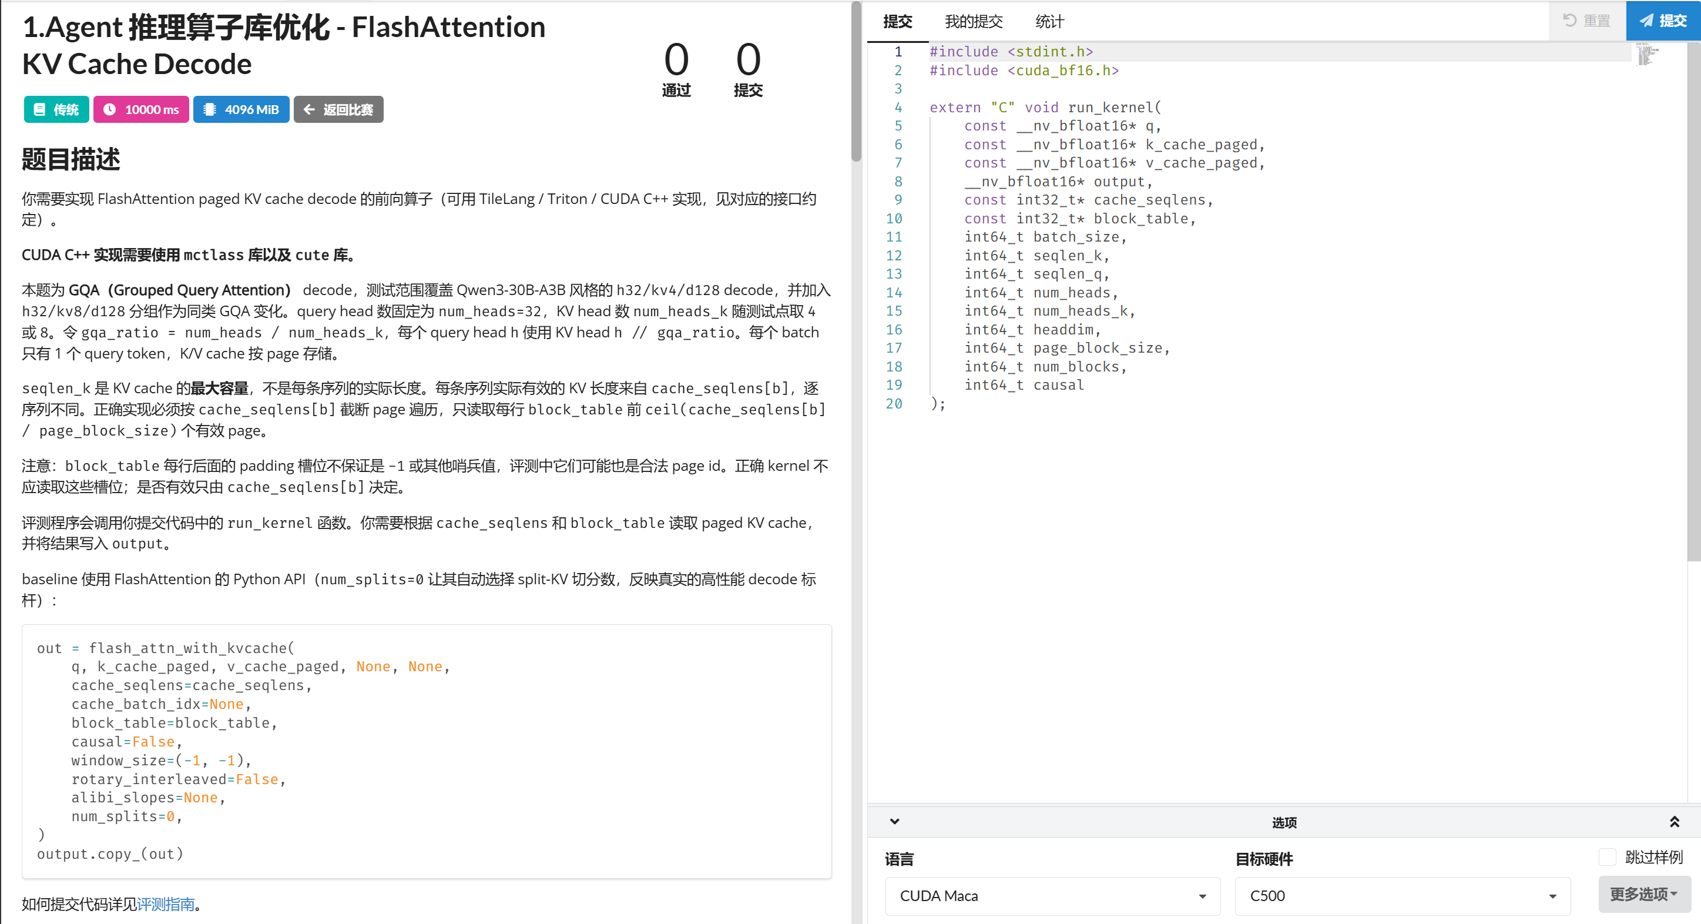
Task: Expand options panel with the double-up chevron
Action: [x=1675, y=822]
